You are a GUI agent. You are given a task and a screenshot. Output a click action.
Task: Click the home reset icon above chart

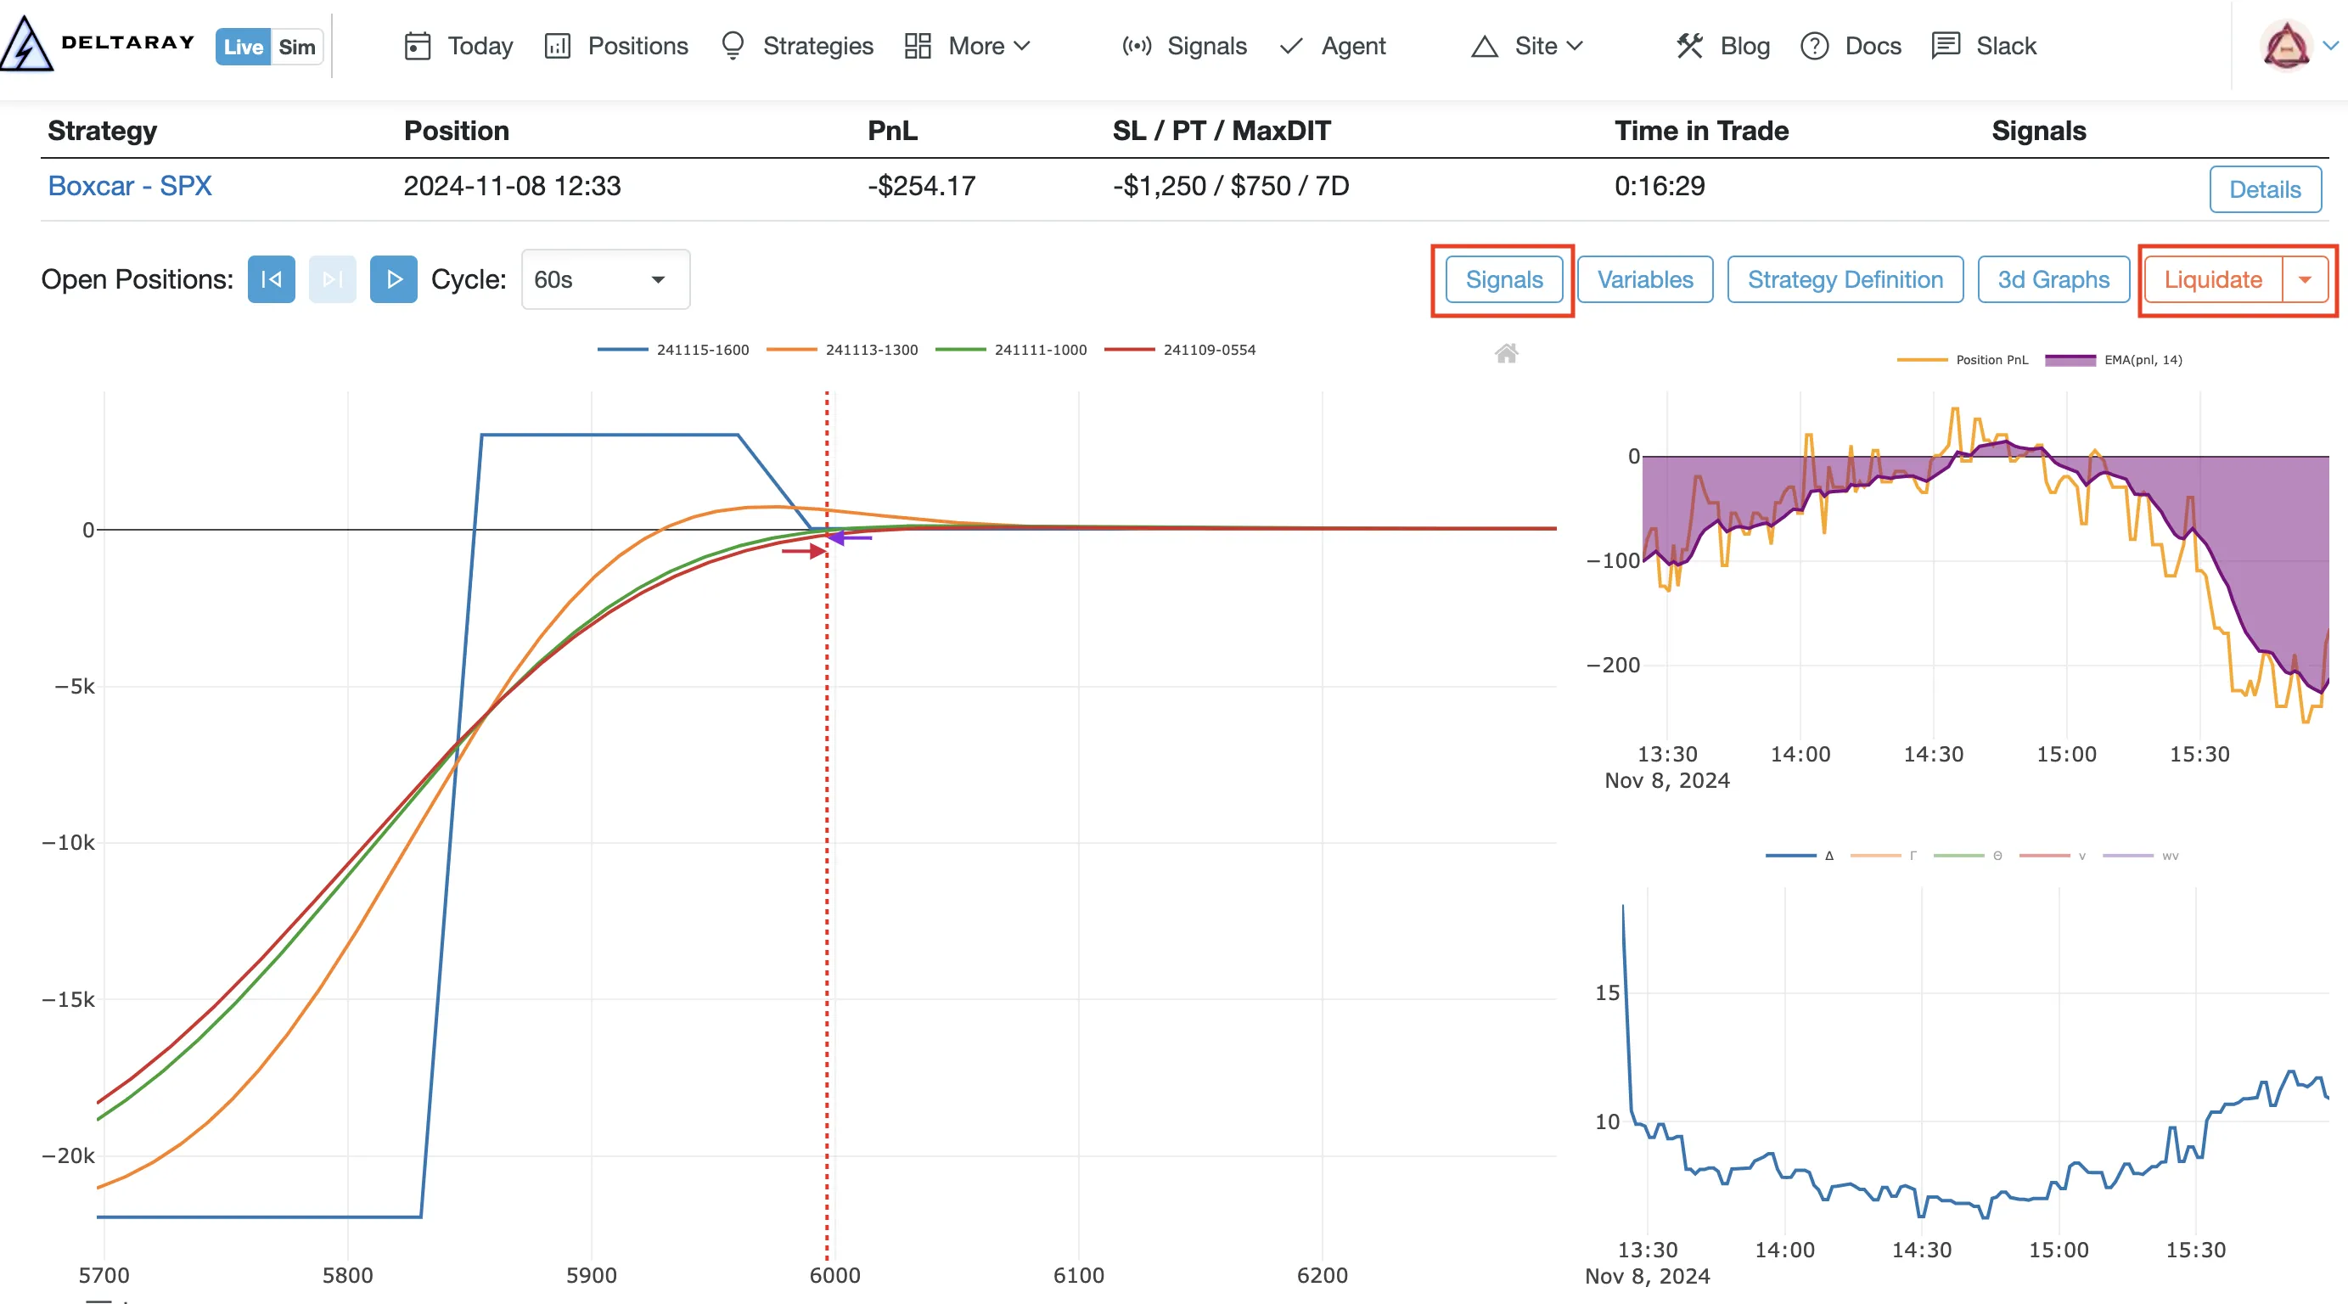pos(1506,354)
